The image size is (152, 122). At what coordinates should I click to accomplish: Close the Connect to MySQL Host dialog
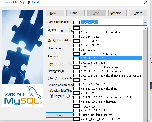146,2
